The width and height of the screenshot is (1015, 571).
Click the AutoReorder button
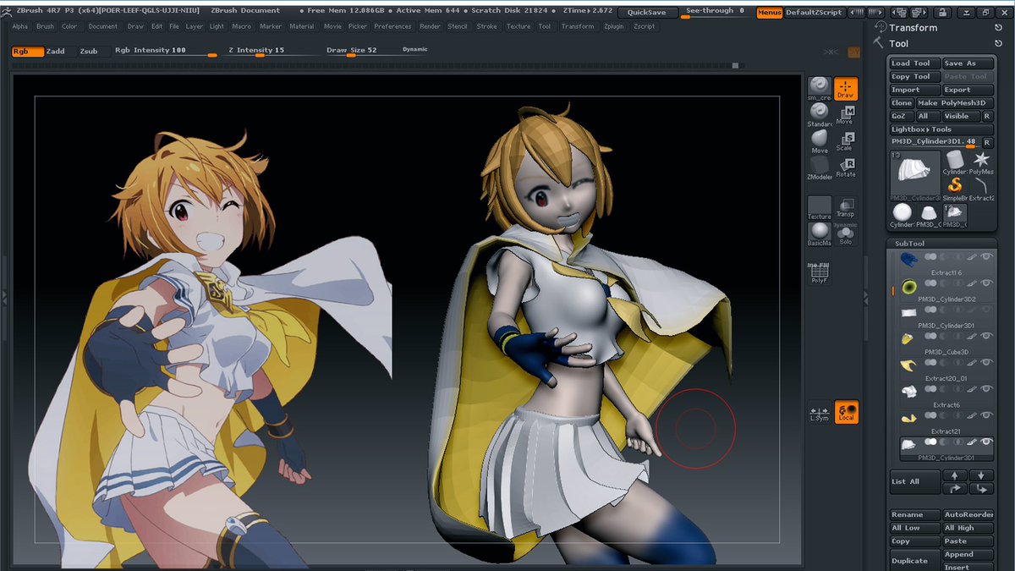[968, 514]
